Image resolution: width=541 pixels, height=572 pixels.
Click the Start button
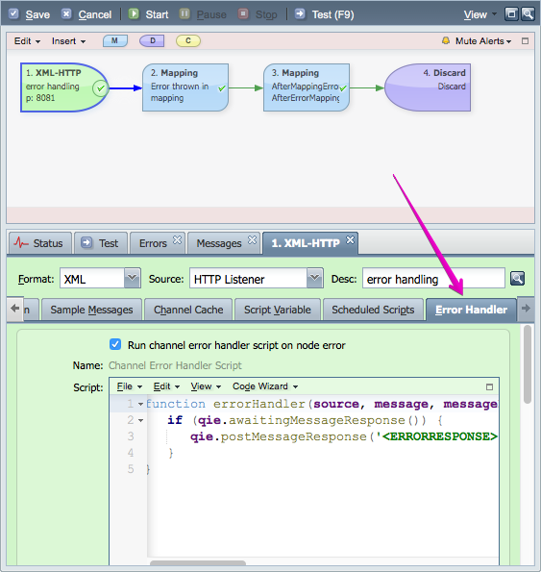148,14
